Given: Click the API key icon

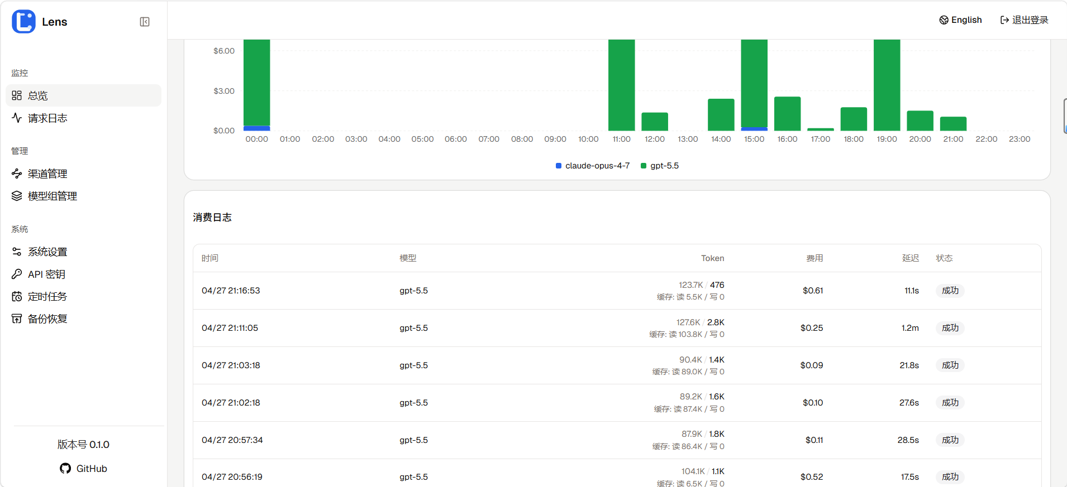Looking at the screenshot, I should [17, 274].
